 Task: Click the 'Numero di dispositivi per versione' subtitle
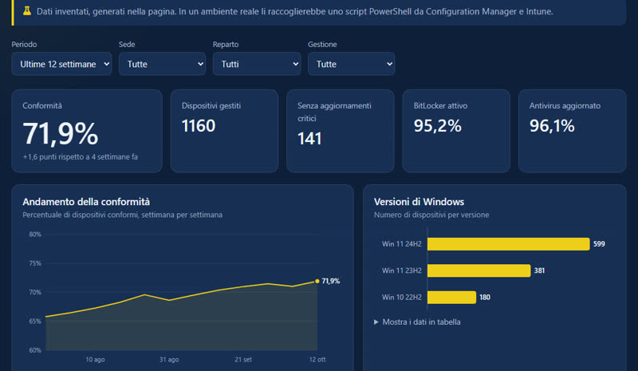point(431,215)
